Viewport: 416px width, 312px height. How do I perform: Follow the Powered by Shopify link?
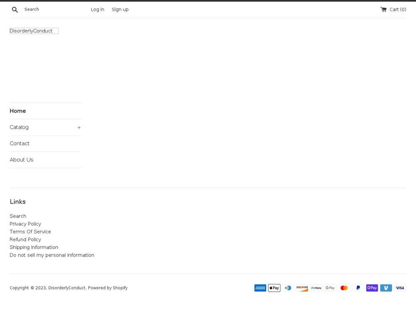click(108, 288)
